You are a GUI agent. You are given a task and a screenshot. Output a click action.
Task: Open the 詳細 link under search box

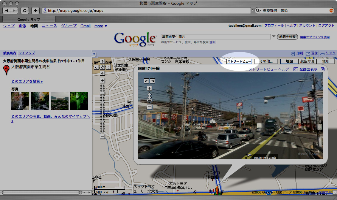[212, 42]
